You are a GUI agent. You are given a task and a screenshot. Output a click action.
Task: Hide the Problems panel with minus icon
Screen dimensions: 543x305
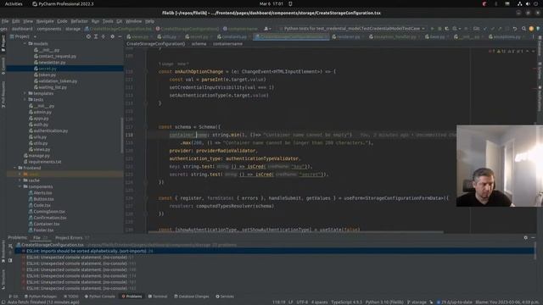coord(534,237)
